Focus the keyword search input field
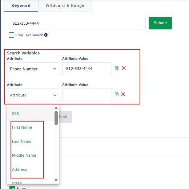 (77, 23)
